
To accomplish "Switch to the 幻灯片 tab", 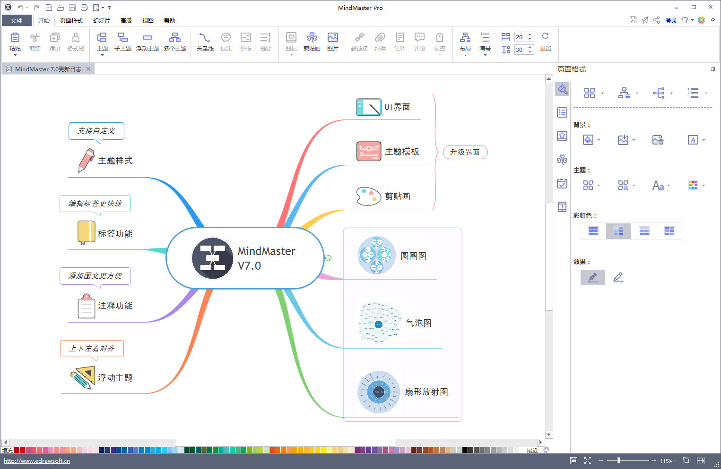I will pyautogui.click(x=102, y=21).
